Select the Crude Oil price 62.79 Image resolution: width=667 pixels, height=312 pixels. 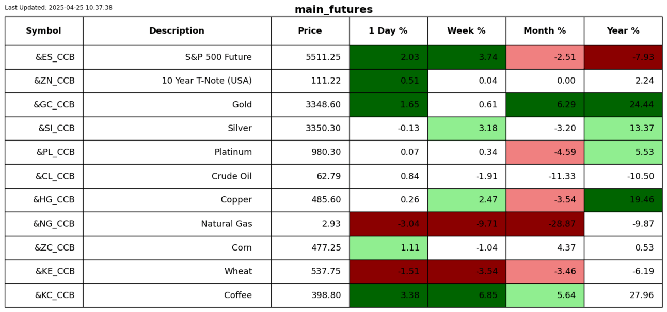point(328,176)
